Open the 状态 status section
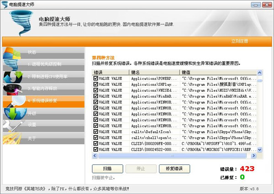The image size is (274, 194). [x=43, y=53]
